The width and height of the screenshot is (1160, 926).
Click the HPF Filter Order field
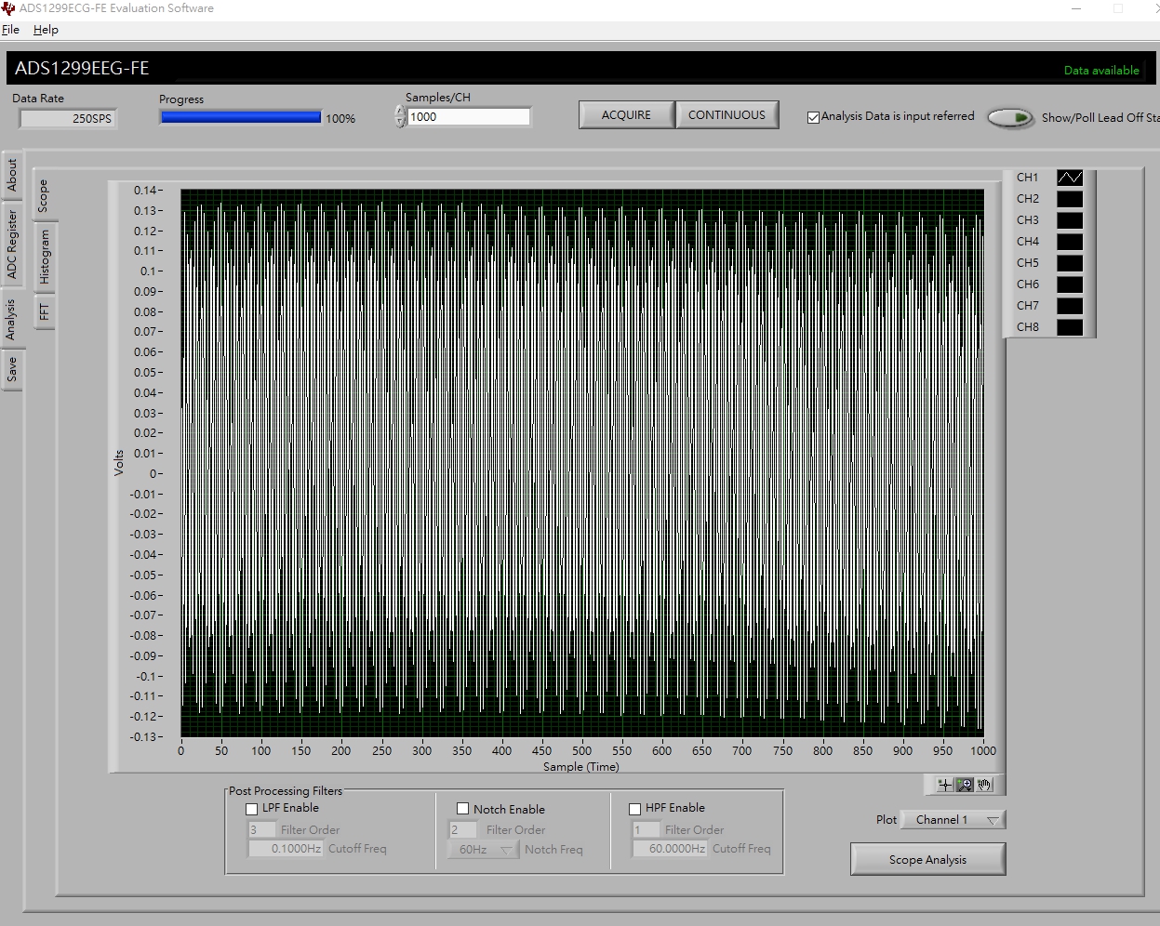tap(646, 830)
